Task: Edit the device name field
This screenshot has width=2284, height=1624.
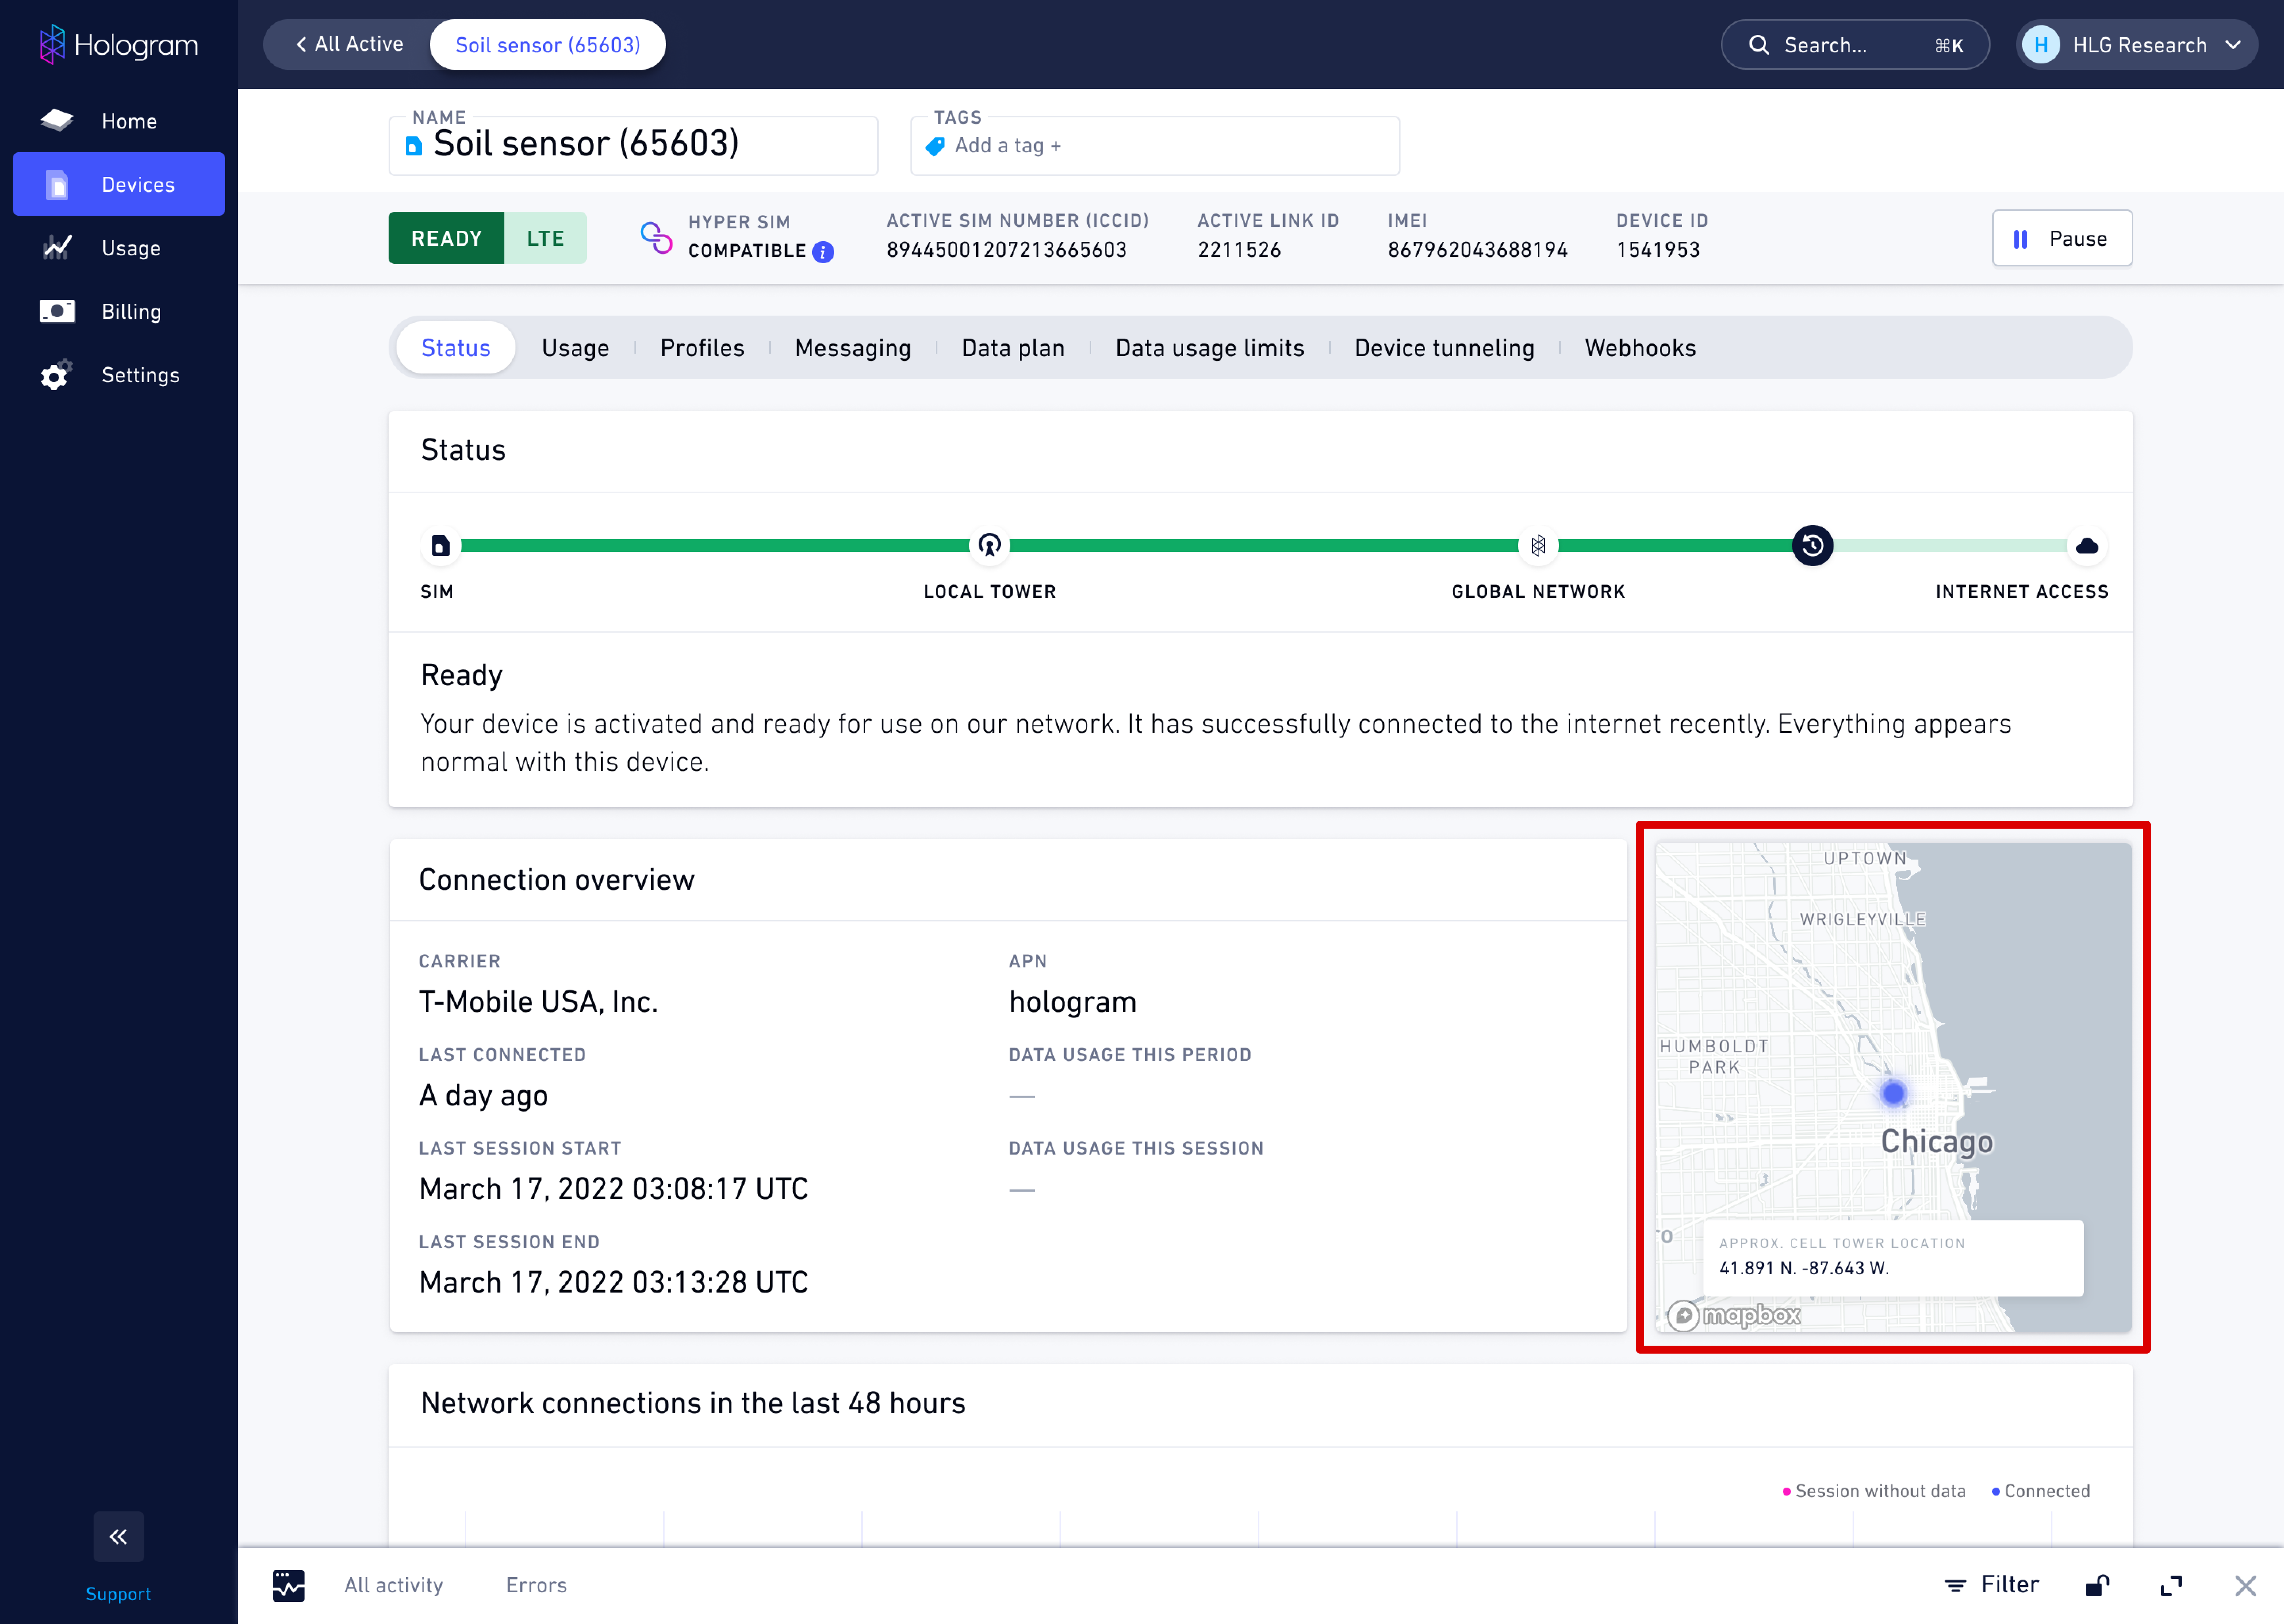Action: click(x=633, y=145)
